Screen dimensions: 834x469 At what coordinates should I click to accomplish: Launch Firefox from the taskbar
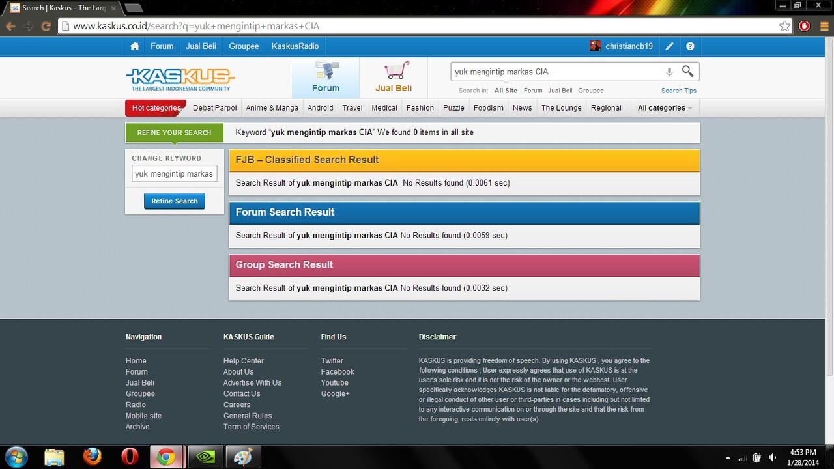point(93,457)
